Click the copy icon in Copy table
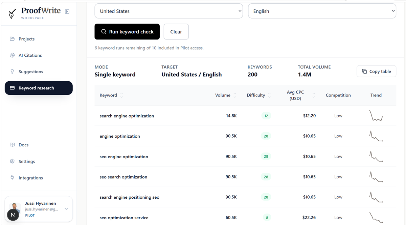Viewport: 406px width, 225px height. pos(364,71)
